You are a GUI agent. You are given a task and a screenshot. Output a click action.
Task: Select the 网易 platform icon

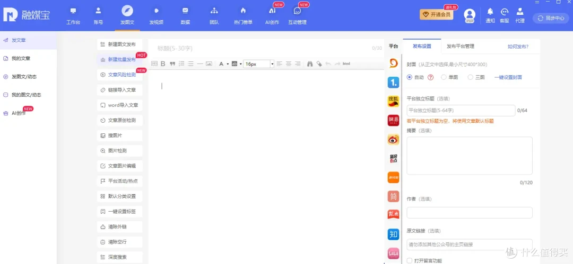(393, 120)
